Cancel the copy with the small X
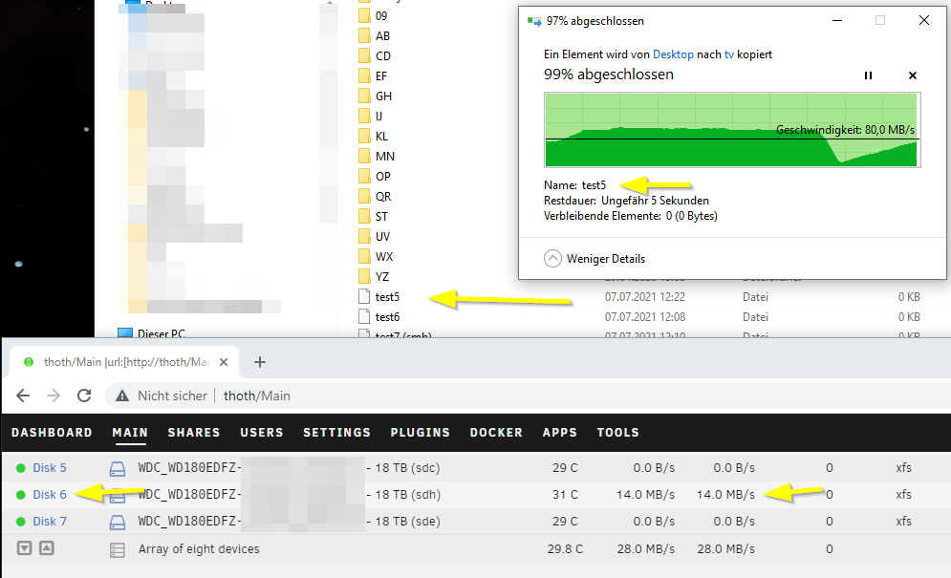951x578 pixels. pos(912,75)
